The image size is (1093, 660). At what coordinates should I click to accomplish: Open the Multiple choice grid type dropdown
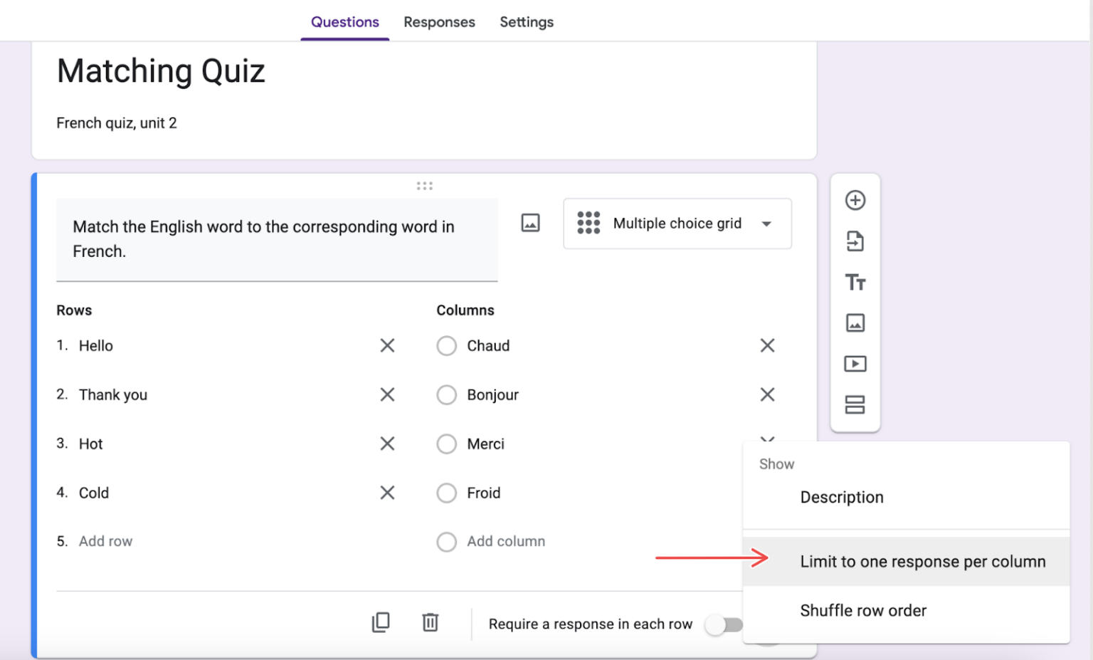coord(676,224)
